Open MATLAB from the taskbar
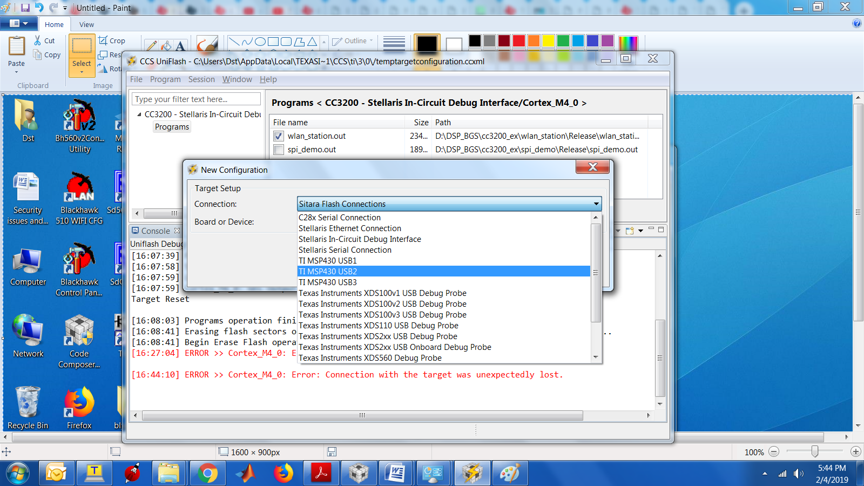 tap(246, 474)
